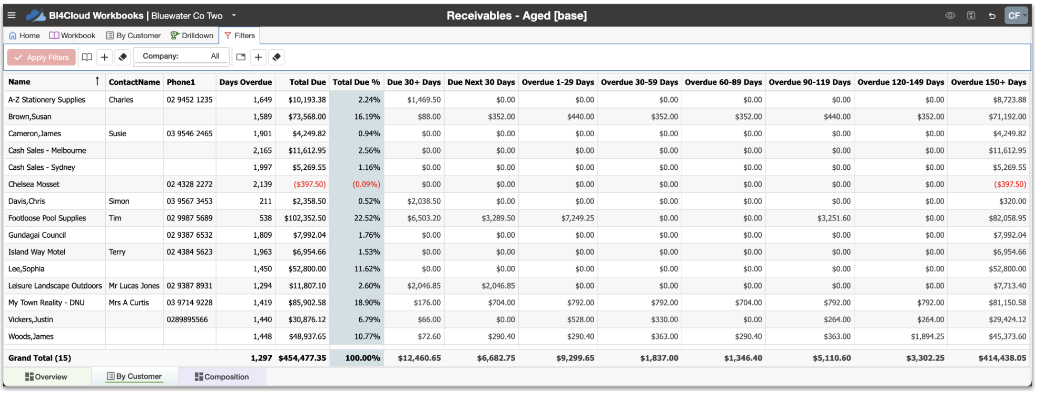Click the rightmost eraser icon in filter bar

point(276,57)
